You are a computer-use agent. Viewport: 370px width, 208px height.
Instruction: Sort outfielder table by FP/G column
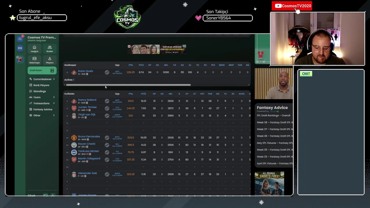click(x=143, y=94)
